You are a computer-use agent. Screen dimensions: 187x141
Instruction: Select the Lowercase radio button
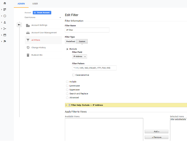coord(67,86)
